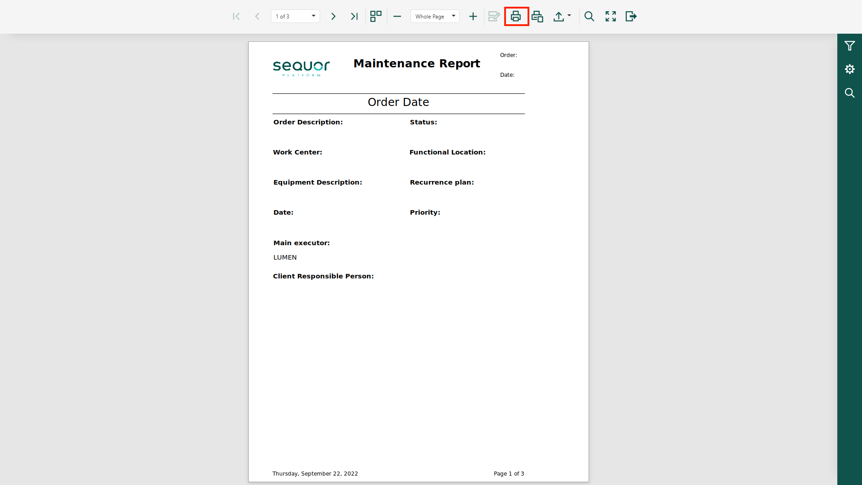Click the 'Work Center:' label

pyautogui.click(x=298, y=152)
